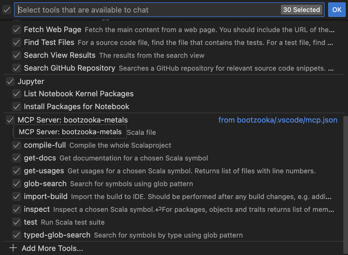This screenshot has height=255, width=348.
Task: Toggle the glob-search tool checkbox
Action: click(17, 184)
